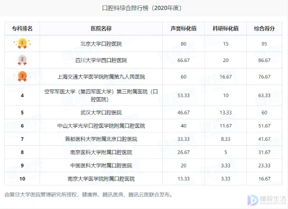Click research value 20 for 四川大学华西口腔医院
The width and height of the screenshot is (288, 209).
(226, 60)
